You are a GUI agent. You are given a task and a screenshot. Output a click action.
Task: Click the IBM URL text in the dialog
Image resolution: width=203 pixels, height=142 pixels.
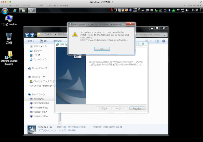click(x=104, y=40)
